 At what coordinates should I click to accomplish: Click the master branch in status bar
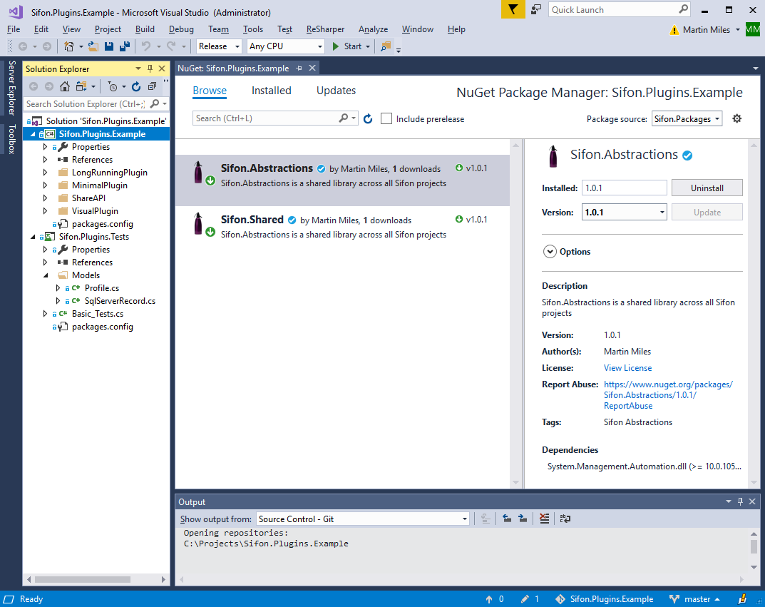697,599
